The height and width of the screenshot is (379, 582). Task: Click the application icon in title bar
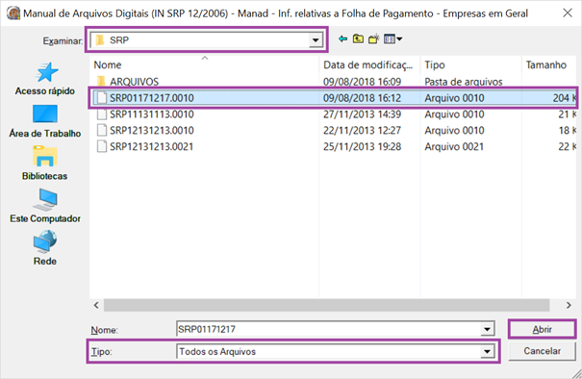tap(13, 13)
